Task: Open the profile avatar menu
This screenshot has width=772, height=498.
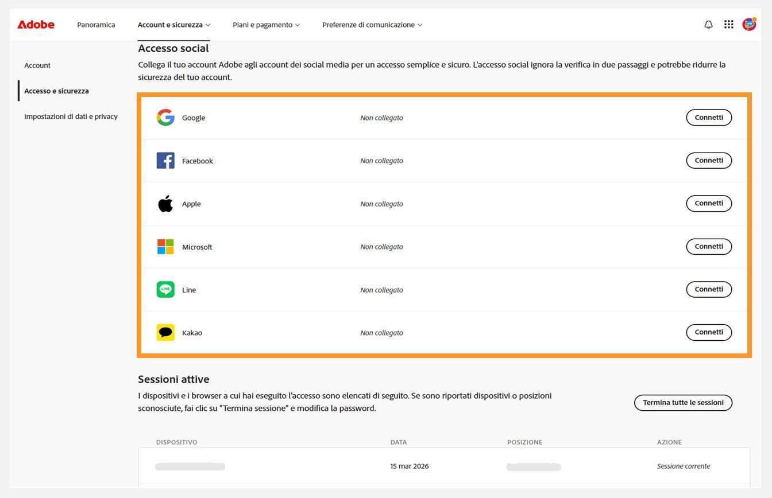Action: 750,24
